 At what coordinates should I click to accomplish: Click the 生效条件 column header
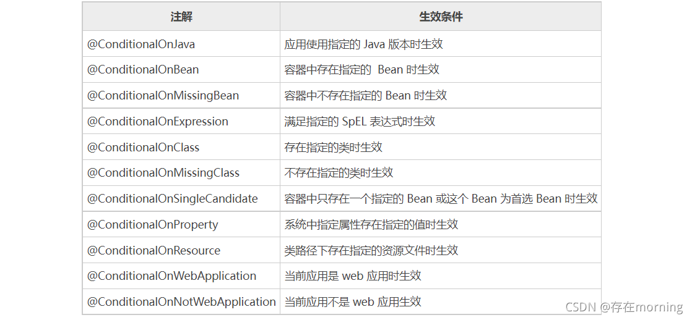[440, 17]
